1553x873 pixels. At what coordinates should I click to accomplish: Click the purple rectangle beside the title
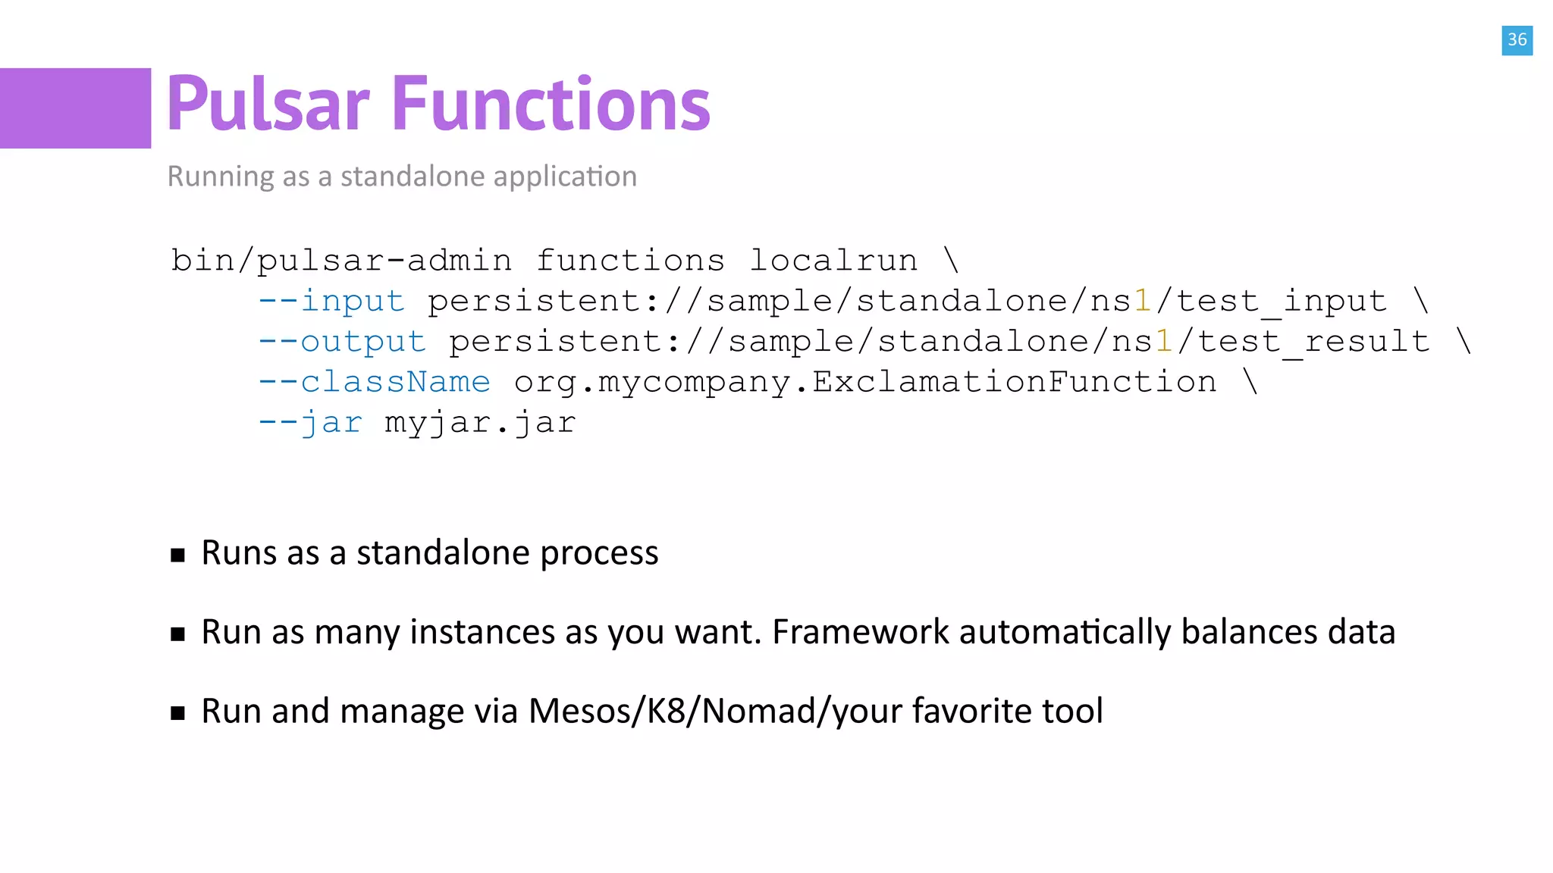75,108
